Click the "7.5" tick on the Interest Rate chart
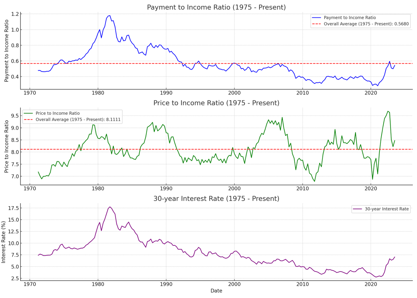The width and height of the screenshot is (417, 298). click(x=15, y=255)
